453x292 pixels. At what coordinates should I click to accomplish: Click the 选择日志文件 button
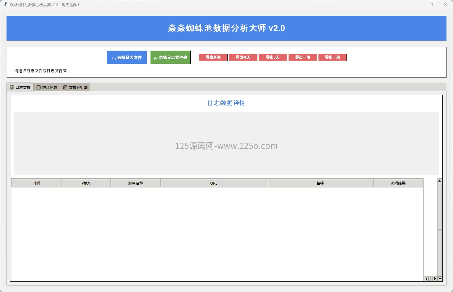(x=127, y=57)
